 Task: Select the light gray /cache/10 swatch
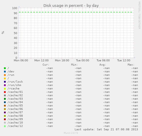pyautogui.click(x=5, y=123)
